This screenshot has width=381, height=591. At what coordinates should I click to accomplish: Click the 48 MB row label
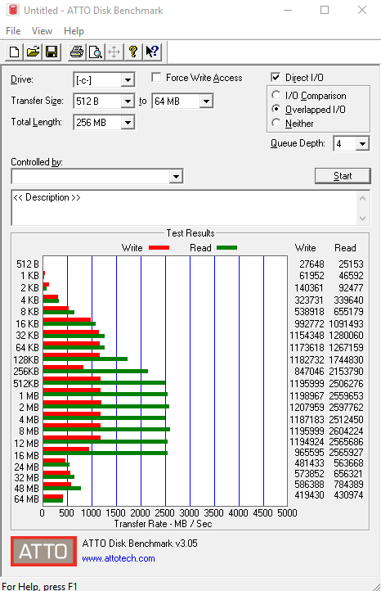click(x=26, y=489)
